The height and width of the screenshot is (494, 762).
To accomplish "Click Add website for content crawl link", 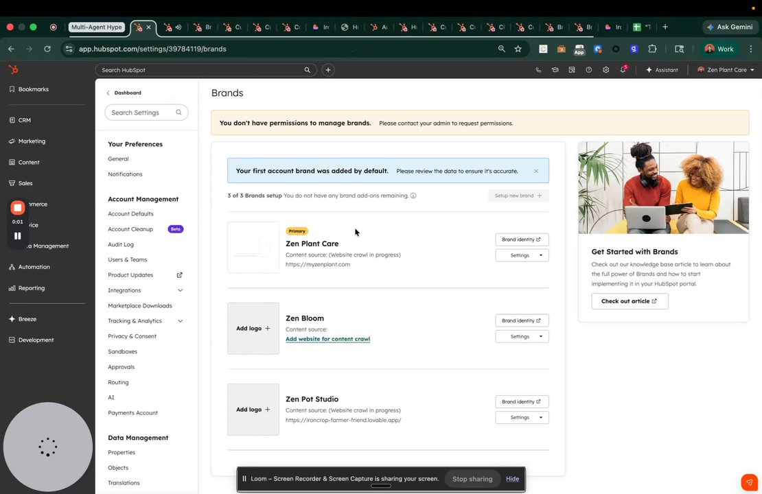I will tap(327, 339).
